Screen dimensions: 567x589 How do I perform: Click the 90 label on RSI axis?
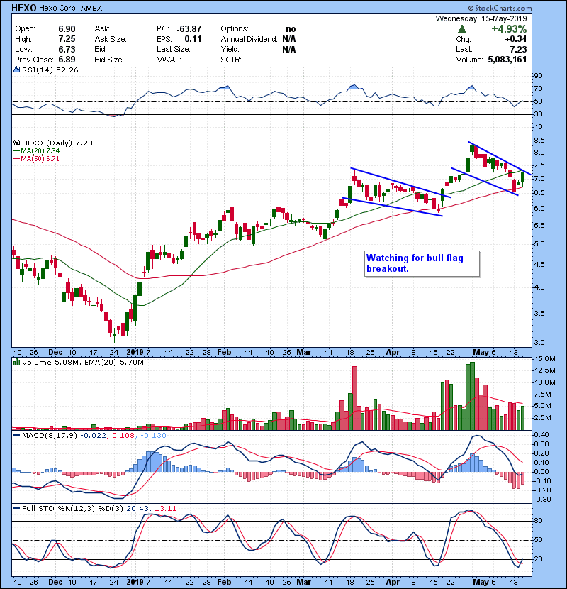tap(538, 76)
